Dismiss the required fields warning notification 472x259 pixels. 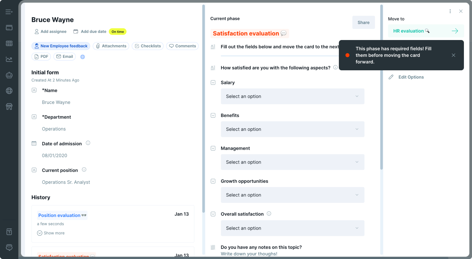coord(453,55)
